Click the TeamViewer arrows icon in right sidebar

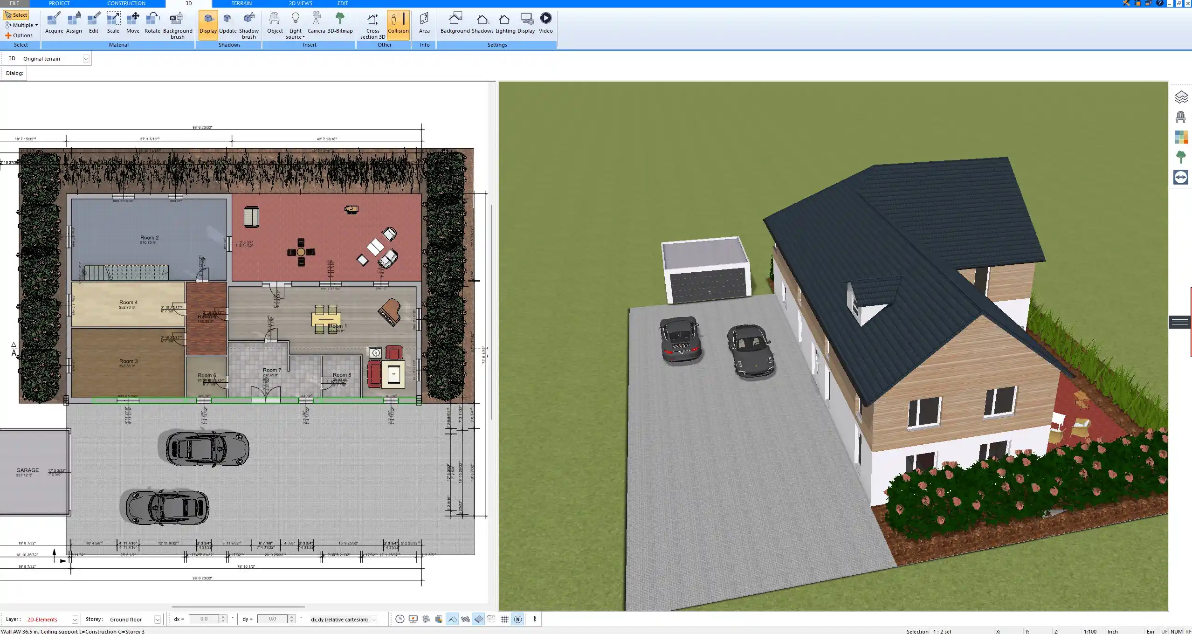coord(1181,177)
